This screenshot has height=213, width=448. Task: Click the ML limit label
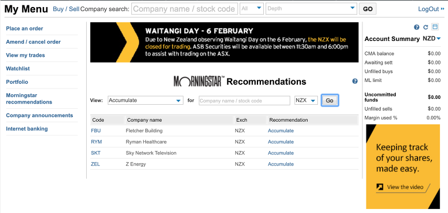[373, 80]
